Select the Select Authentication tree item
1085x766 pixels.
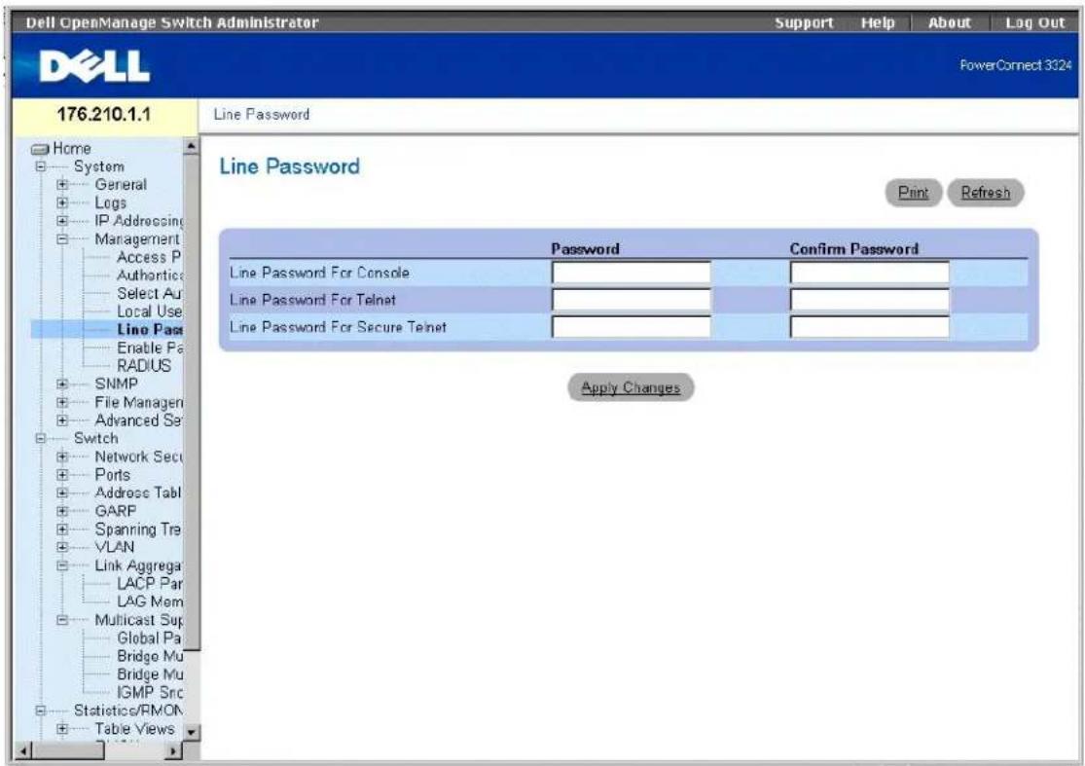pyautogui.click(x=149, y=293)
